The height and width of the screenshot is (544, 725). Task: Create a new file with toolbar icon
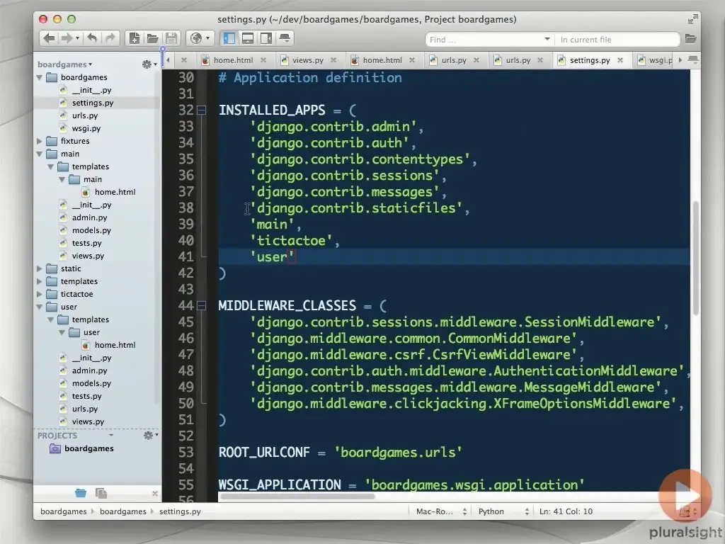[134, 38]
